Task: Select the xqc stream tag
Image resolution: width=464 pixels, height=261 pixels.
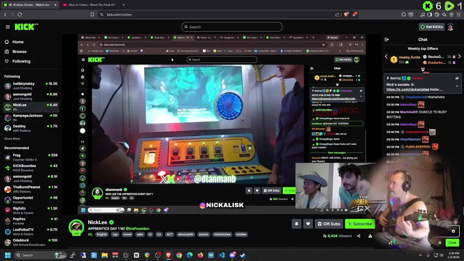Action: click(115, 235)
